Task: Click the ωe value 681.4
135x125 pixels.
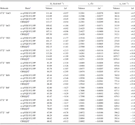Action: 117,88
